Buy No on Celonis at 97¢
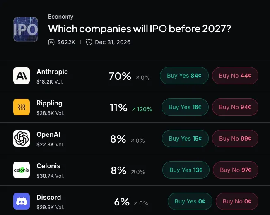This screenshot has height=215, width=270. (x=236, y=170)
